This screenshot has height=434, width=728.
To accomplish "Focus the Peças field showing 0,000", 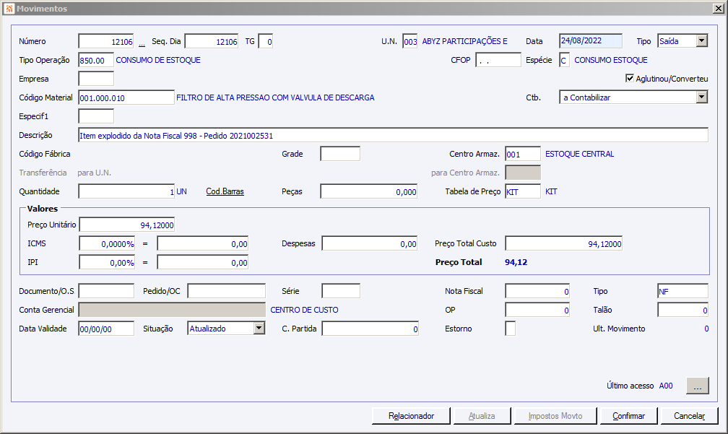I will pos(368,191).
